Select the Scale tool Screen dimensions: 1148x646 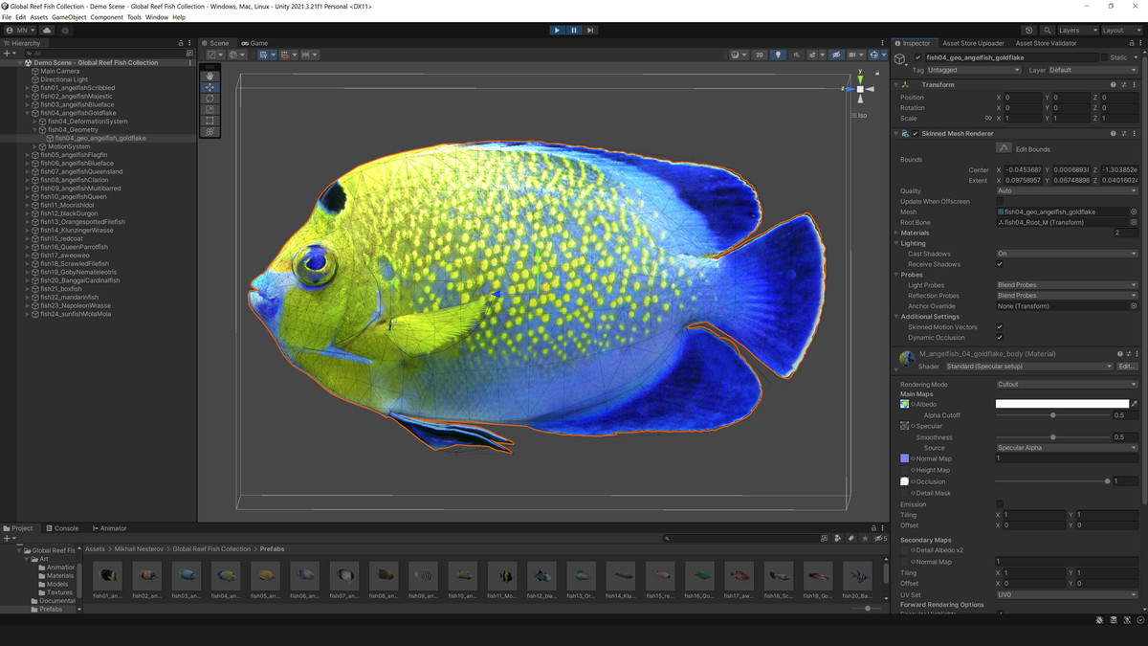point(209,109)
